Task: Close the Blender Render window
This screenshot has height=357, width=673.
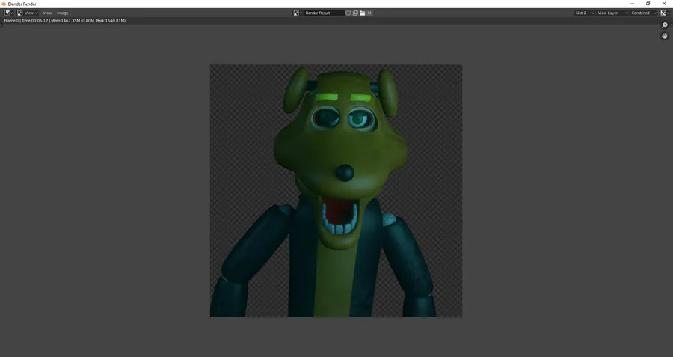Action: click(664, 4)
